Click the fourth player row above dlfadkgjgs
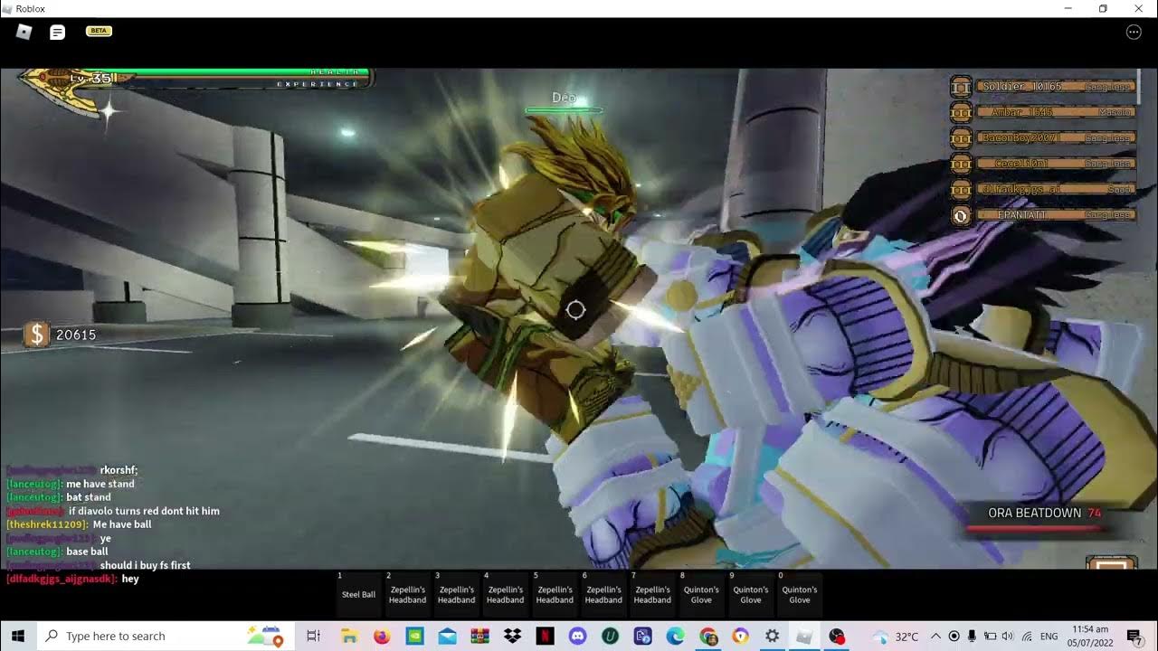This screenshot has height=651, width=1158. 1055,164
